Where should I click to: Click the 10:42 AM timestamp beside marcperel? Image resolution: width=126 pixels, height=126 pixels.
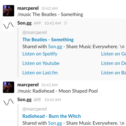49,9
